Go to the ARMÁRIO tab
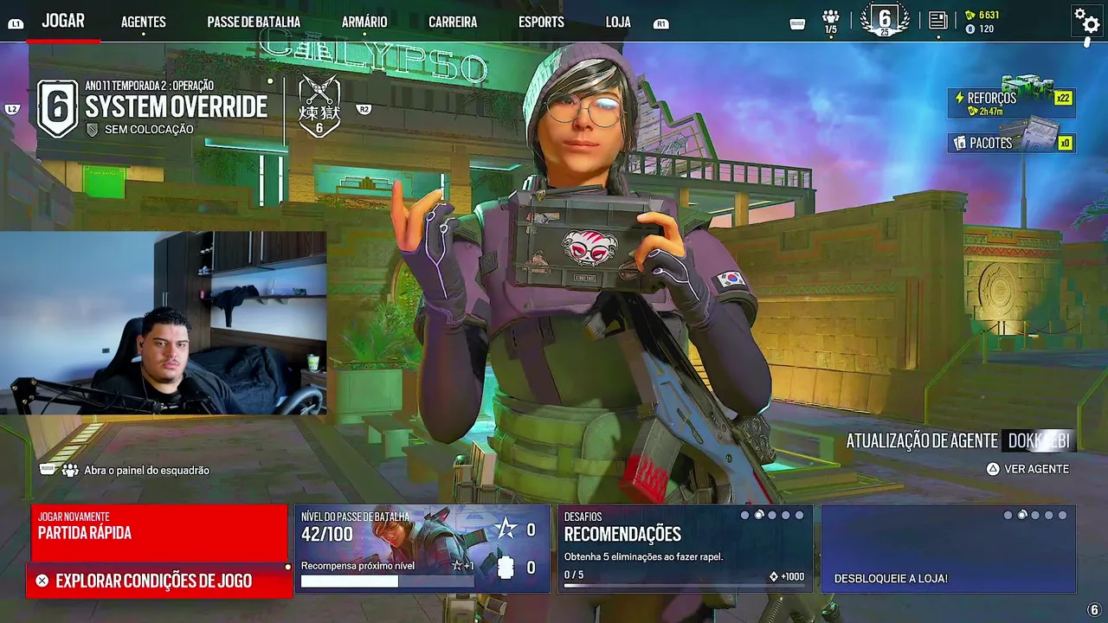 pos(364,22)
